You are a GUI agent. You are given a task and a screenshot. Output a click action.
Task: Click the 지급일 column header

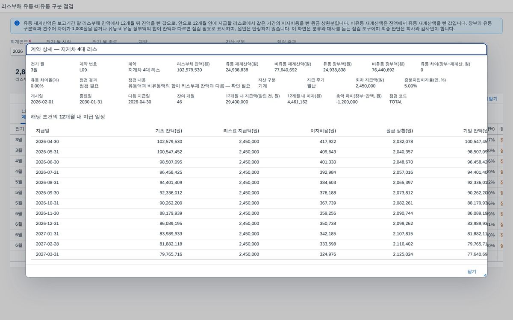pos(42,131)
